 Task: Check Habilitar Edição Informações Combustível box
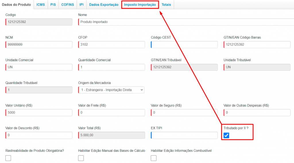pyautogui.click(x=154, y=158)
